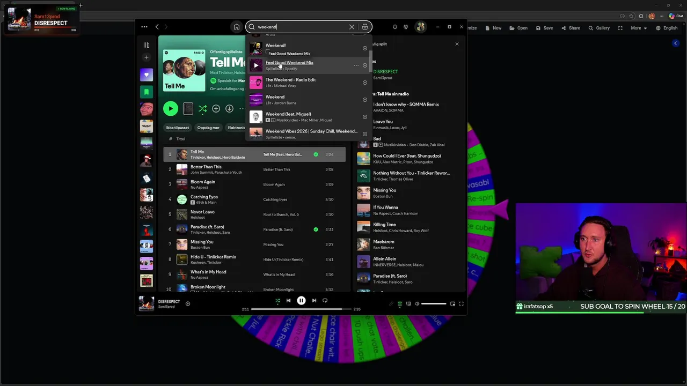The height and width of the screenshot is (386, 687).
Task: Add 'Weekend (feat. Miguel)' to library
Action: pos(365,117)
